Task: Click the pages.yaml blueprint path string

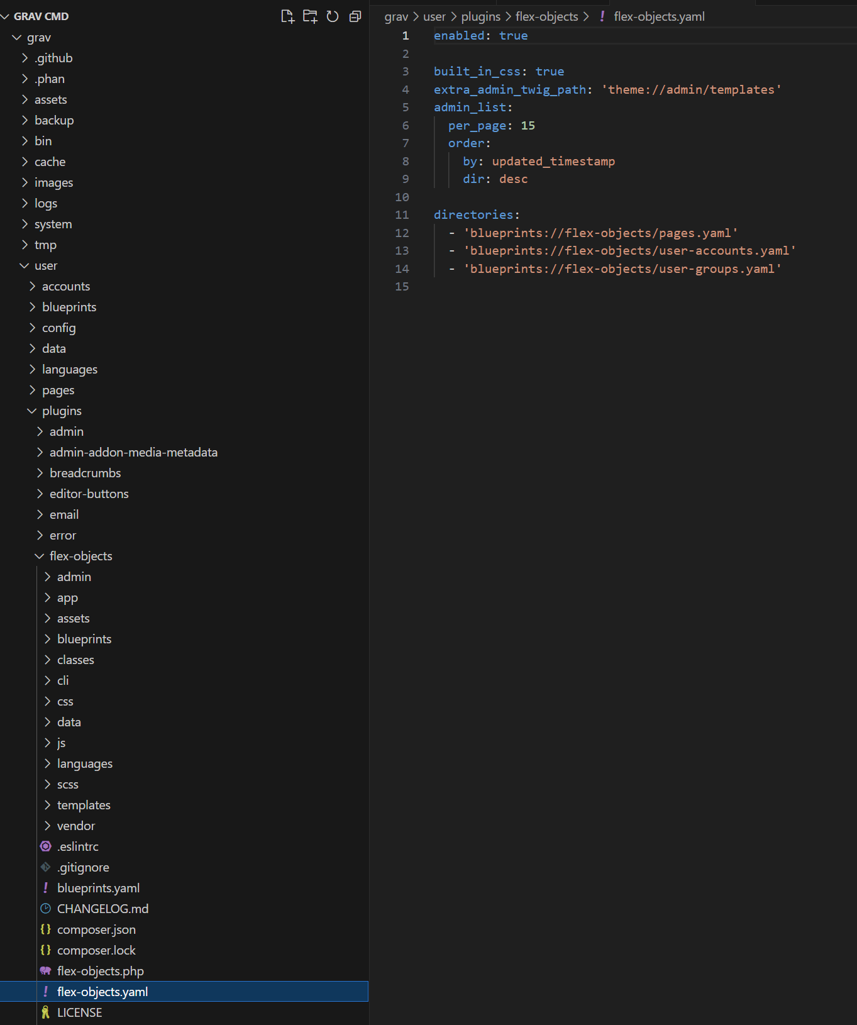Action: (600, 233)
